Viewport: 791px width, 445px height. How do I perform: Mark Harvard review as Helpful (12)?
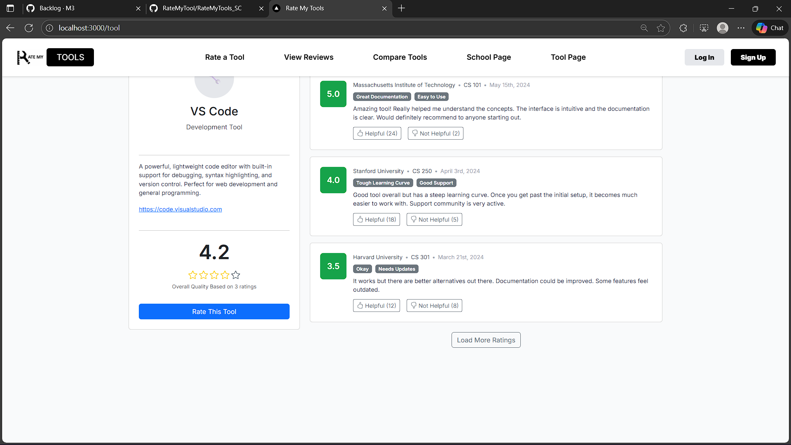click(376, 306)
